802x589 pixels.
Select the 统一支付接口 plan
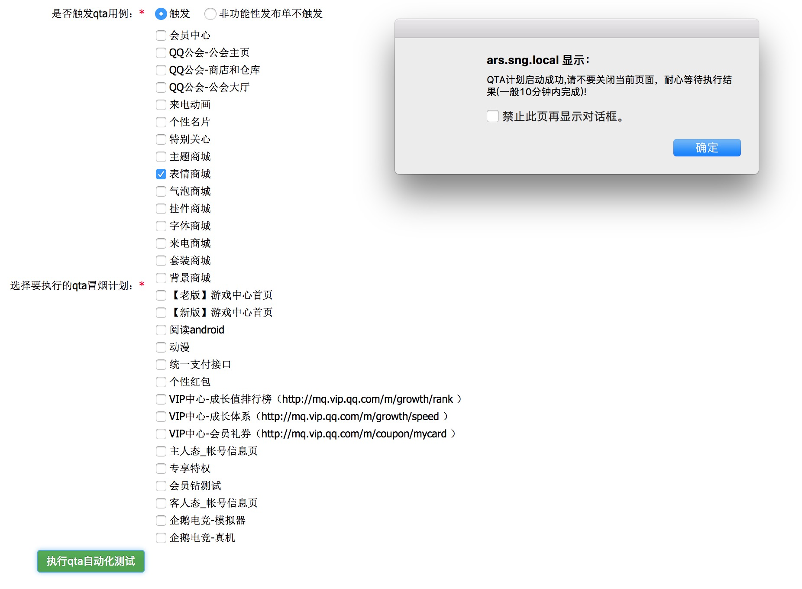coord(161,365)
